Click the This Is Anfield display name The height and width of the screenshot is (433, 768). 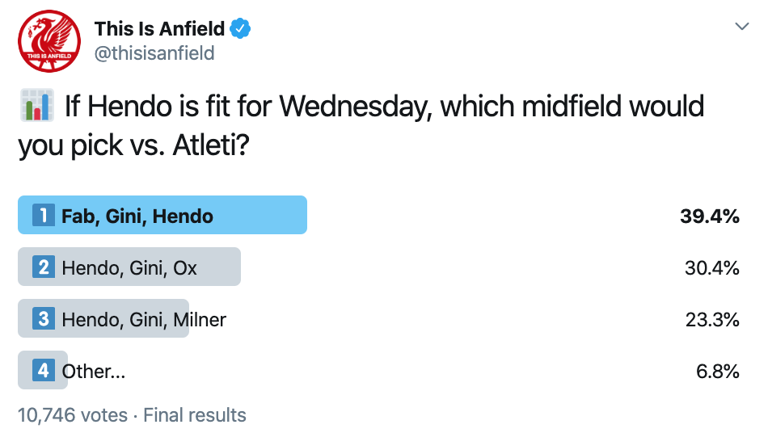[160, 29]
